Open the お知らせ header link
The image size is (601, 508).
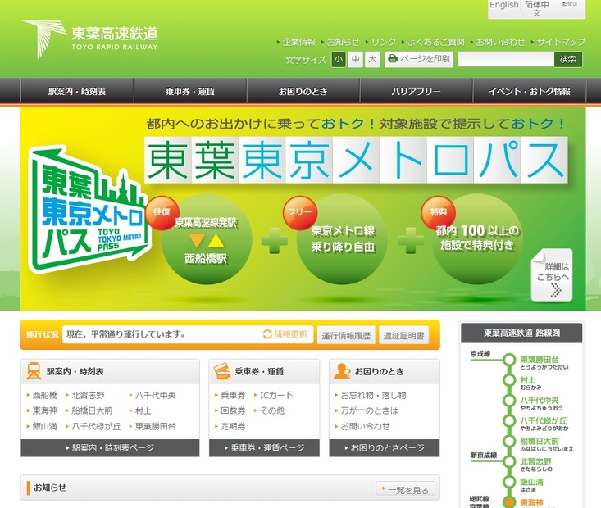(343, 42)
